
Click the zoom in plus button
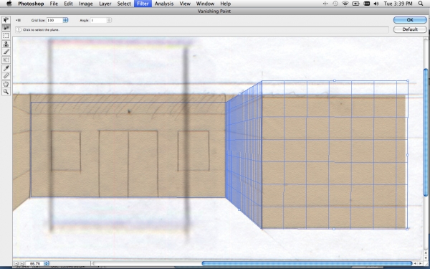[x=22, y=263]
